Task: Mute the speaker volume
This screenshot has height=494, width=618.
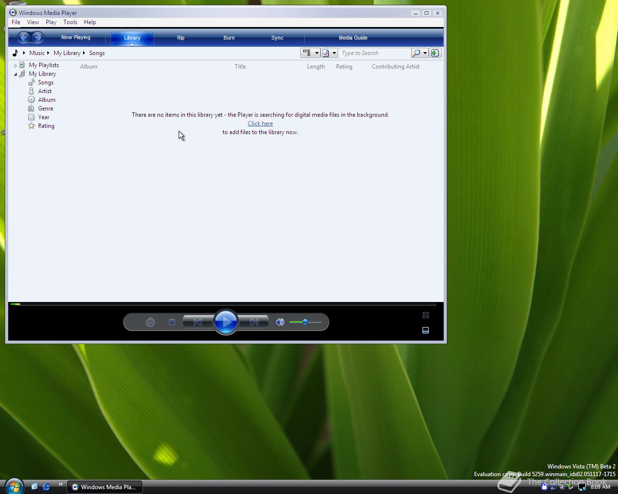Action: tap(280, 322)
